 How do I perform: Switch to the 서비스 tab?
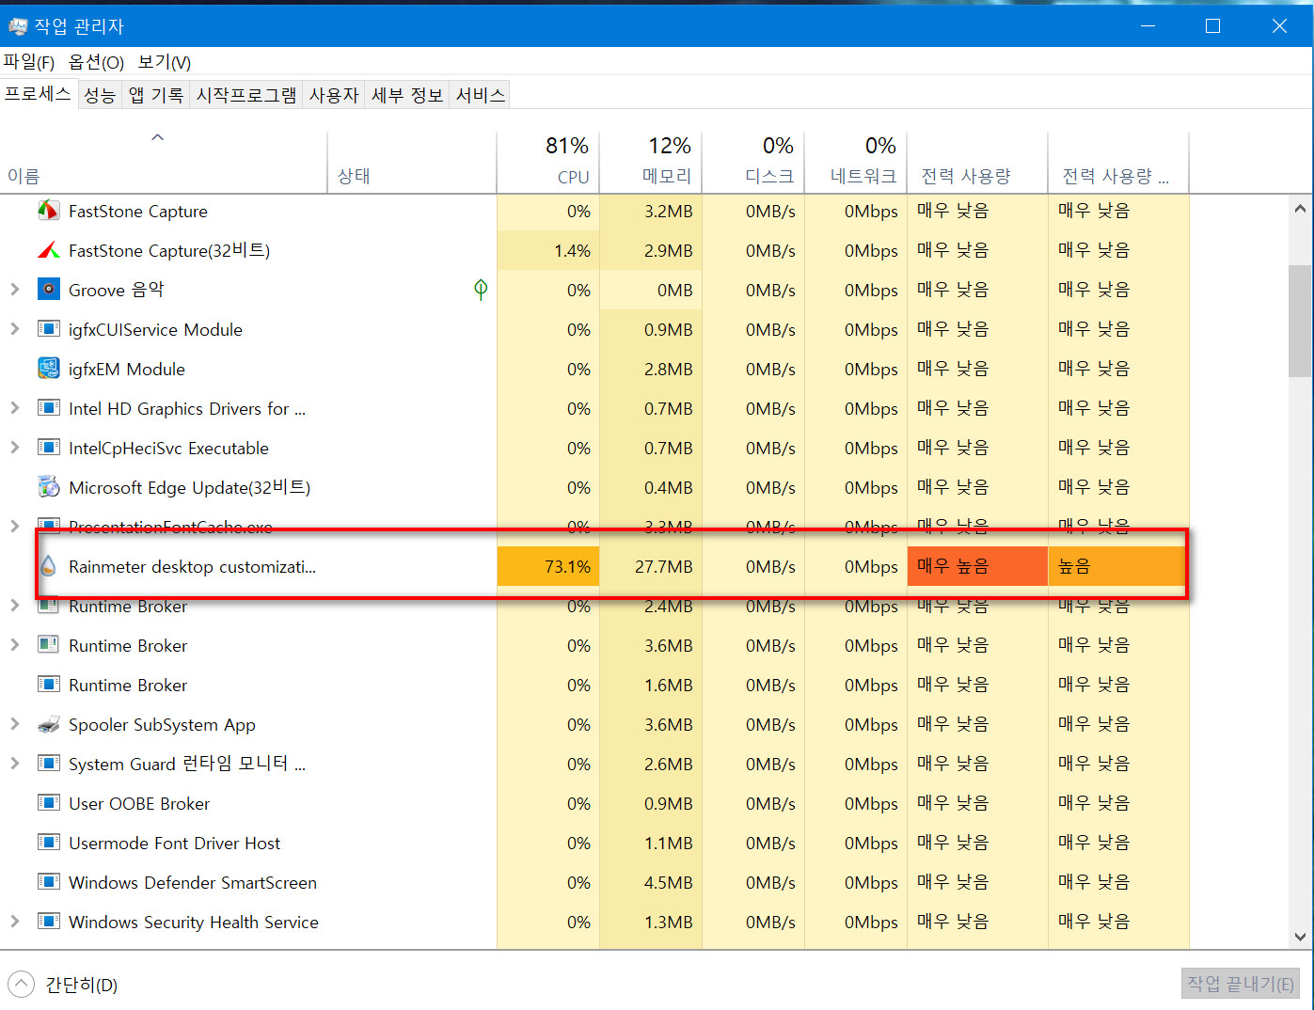click(x=481, y=95)
